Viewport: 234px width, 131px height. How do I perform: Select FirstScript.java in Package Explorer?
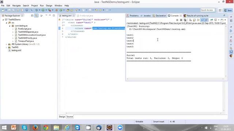pos(24,29)
